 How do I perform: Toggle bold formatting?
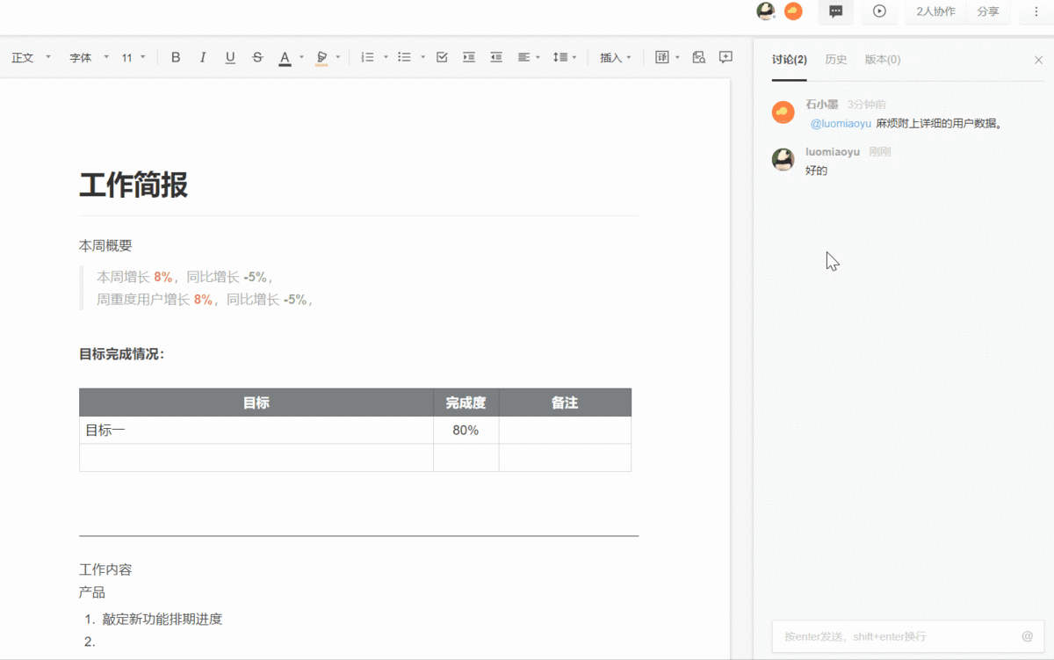pyautogui.click(x=176, y=57)
